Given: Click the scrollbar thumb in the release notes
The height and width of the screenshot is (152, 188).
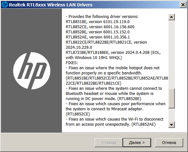Looking at the screenshot, I should pos(171,98).
